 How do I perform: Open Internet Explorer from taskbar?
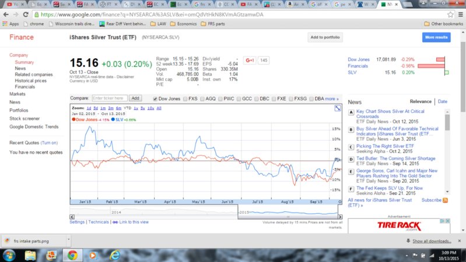pos(115,255)
